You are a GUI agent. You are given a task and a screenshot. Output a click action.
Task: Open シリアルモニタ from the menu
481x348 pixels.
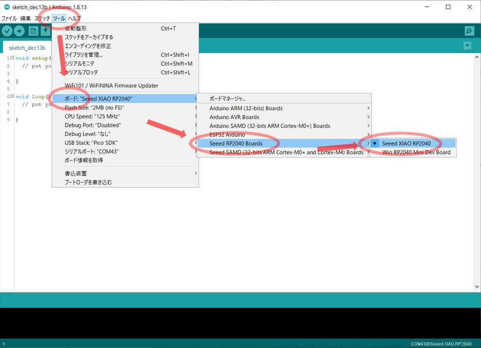(125, 63)
